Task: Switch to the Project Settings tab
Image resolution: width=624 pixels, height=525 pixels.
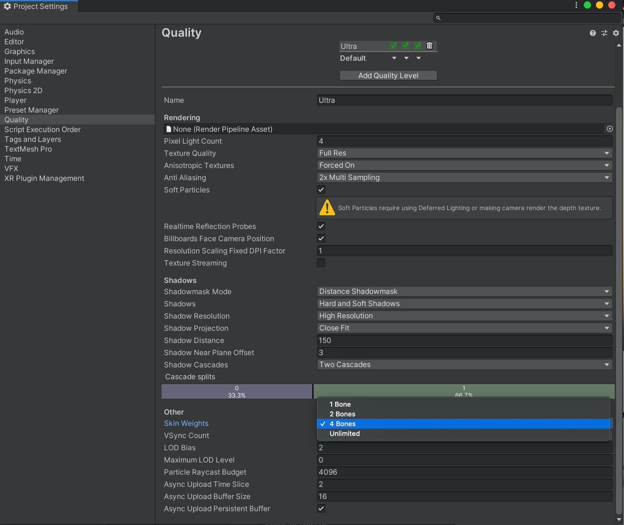Action: point(39,6)
